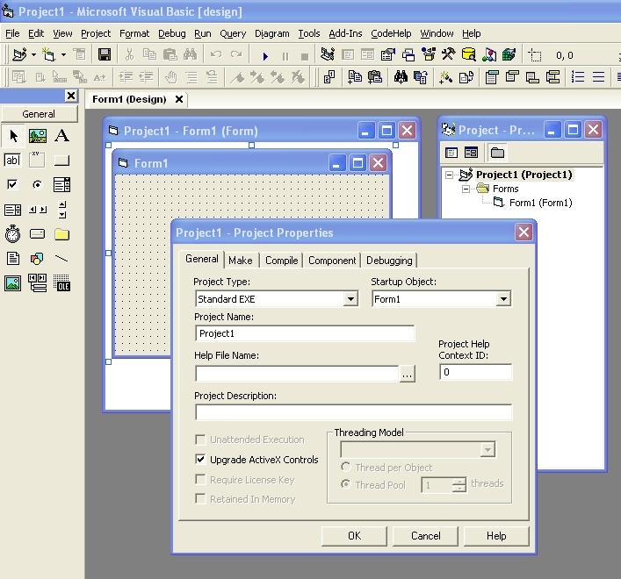Click the Project Name text field
The width and height of the screenshot is (621, 579).
(304, 333)
